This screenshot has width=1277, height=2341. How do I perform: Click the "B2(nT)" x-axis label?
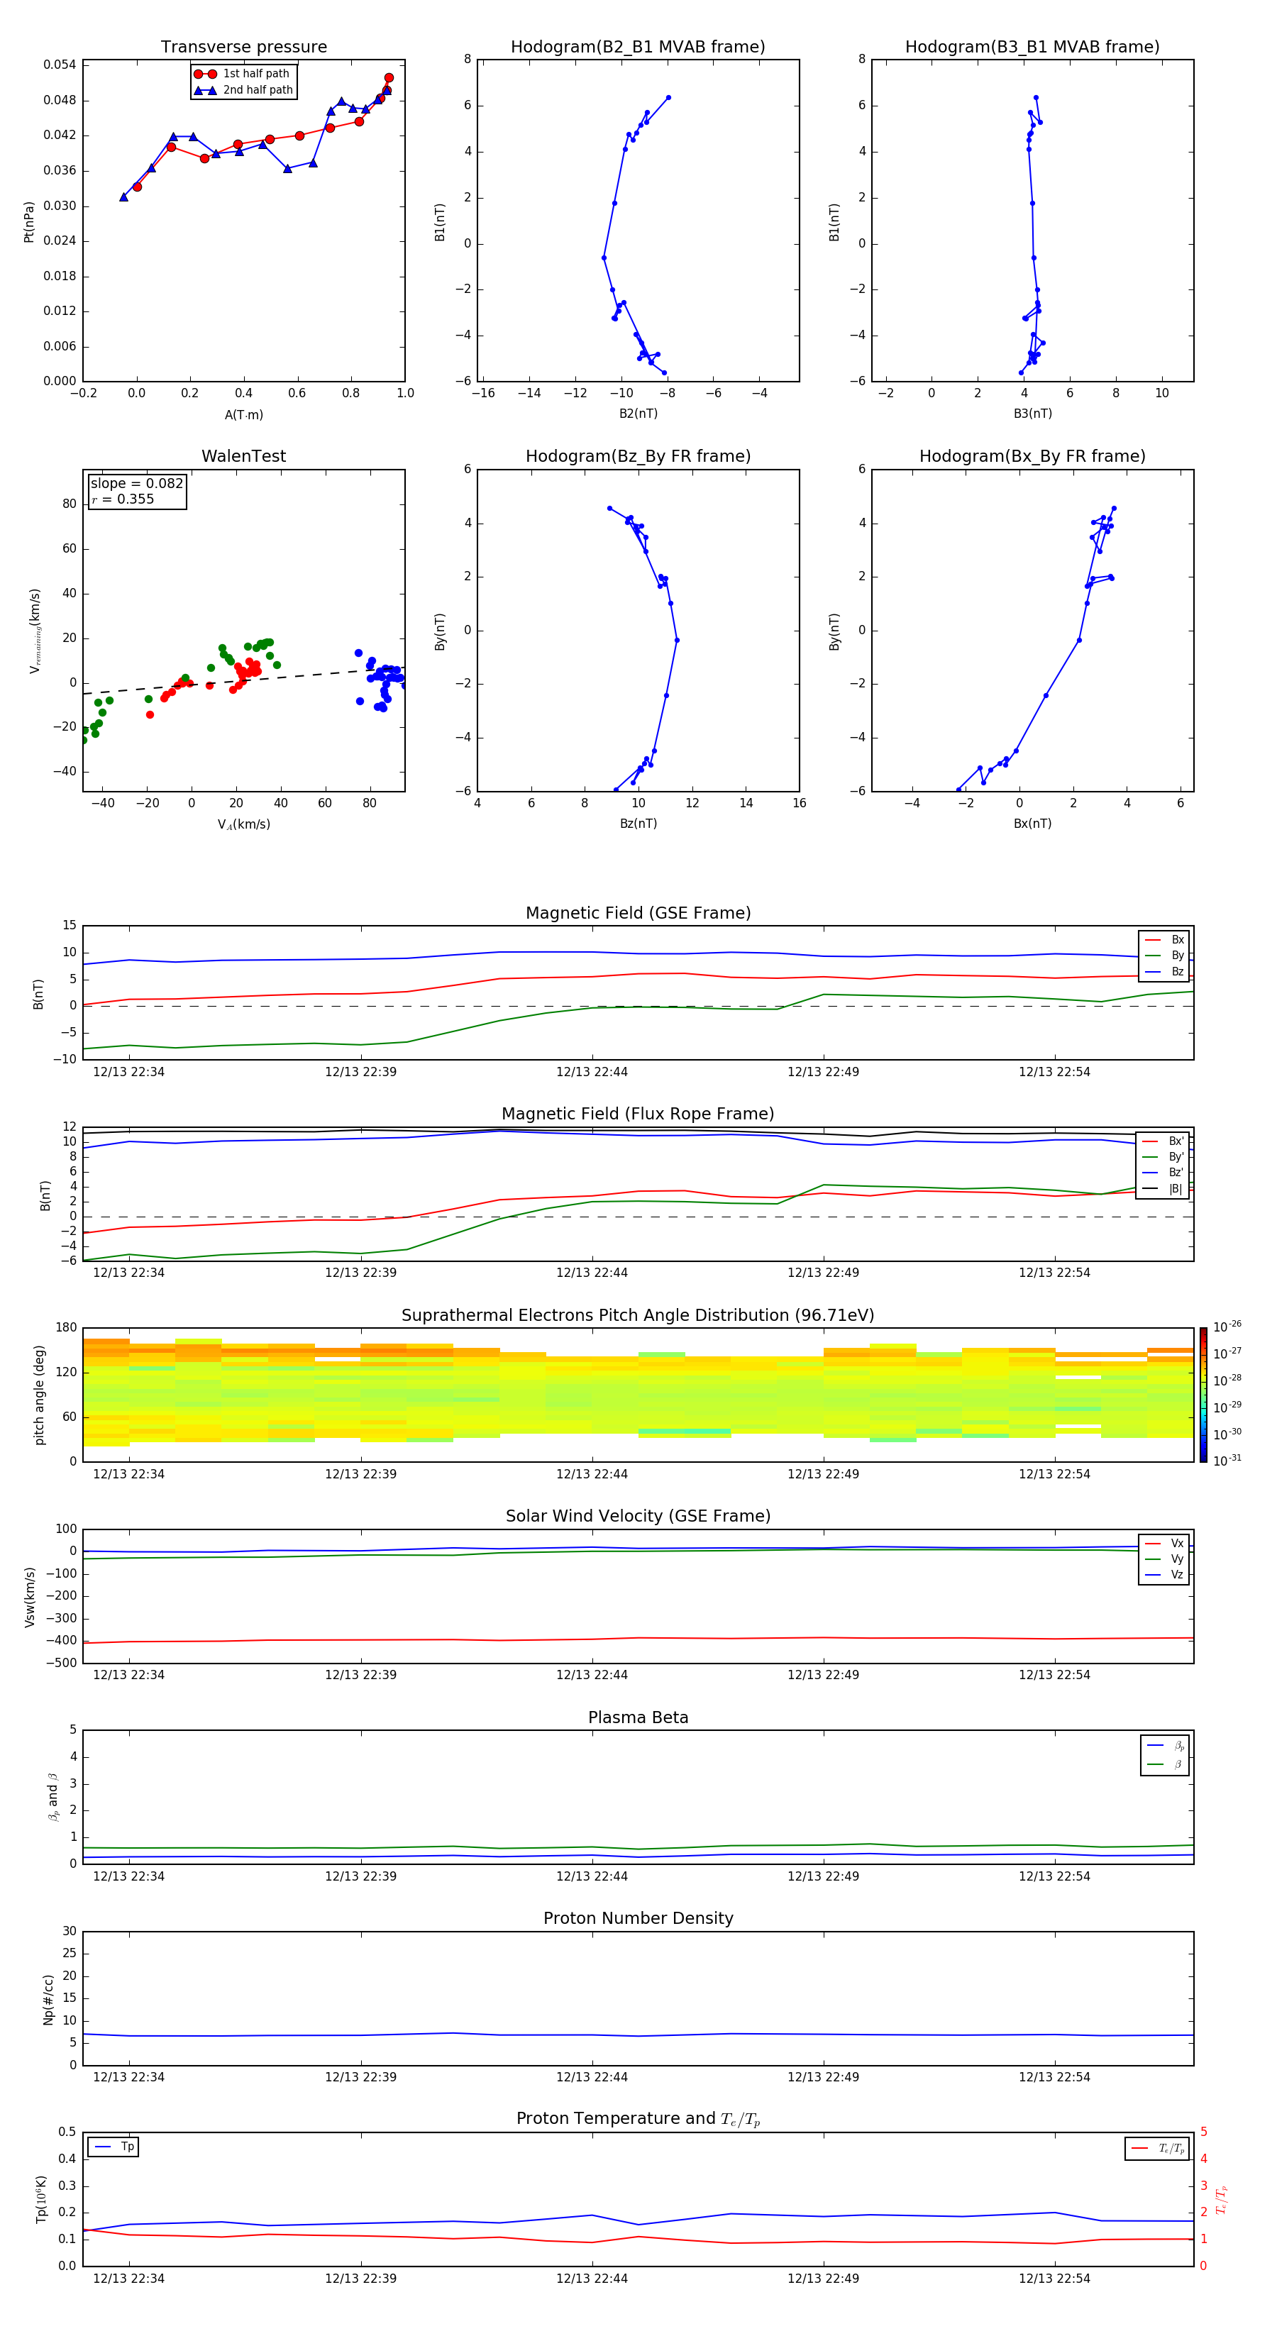(x=638, y=414)
